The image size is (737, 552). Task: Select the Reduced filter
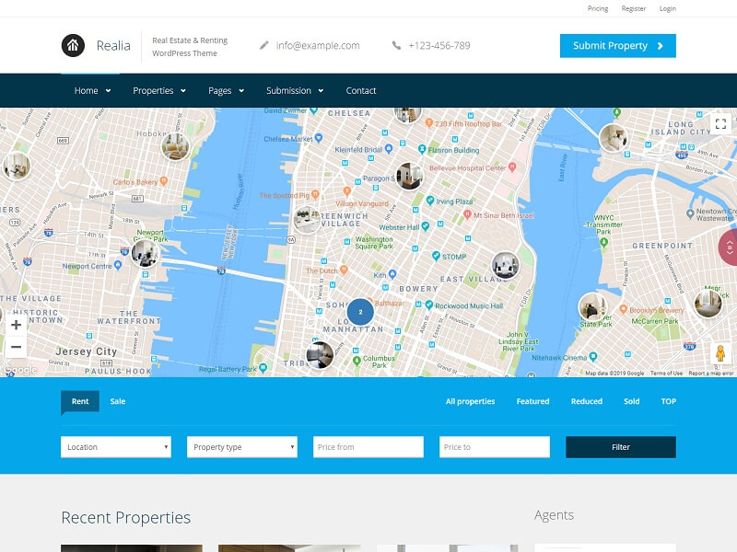click(587, 401)
